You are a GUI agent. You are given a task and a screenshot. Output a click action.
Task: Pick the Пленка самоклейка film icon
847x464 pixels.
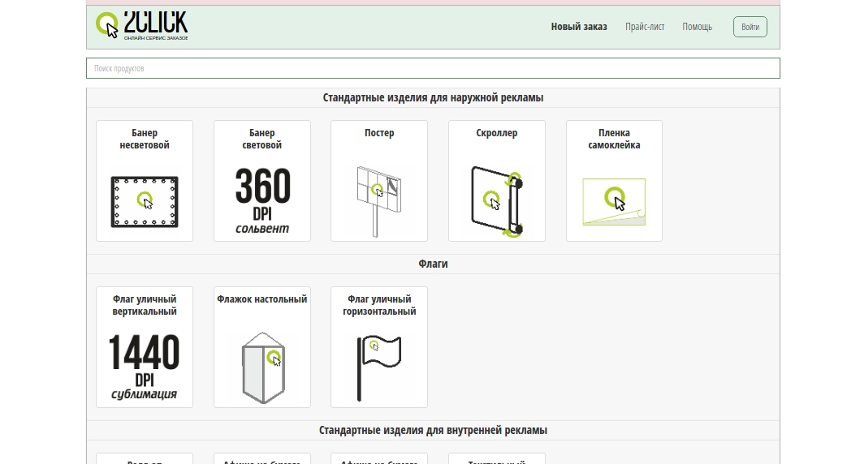pos(614,202)
